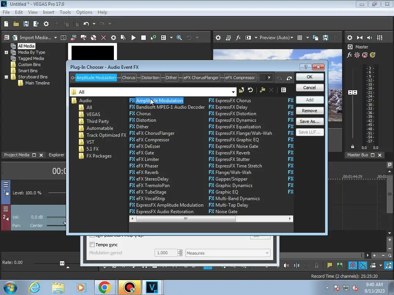Image resolution: width=394 pixels, height=295 pixels.
Task: Adjust track 2 Vol slider
Action: click(x=56, y=217)
